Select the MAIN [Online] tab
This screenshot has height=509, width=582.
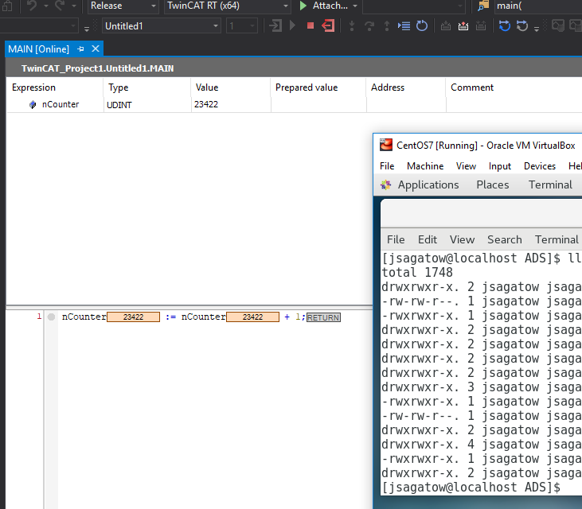[38, 49]
